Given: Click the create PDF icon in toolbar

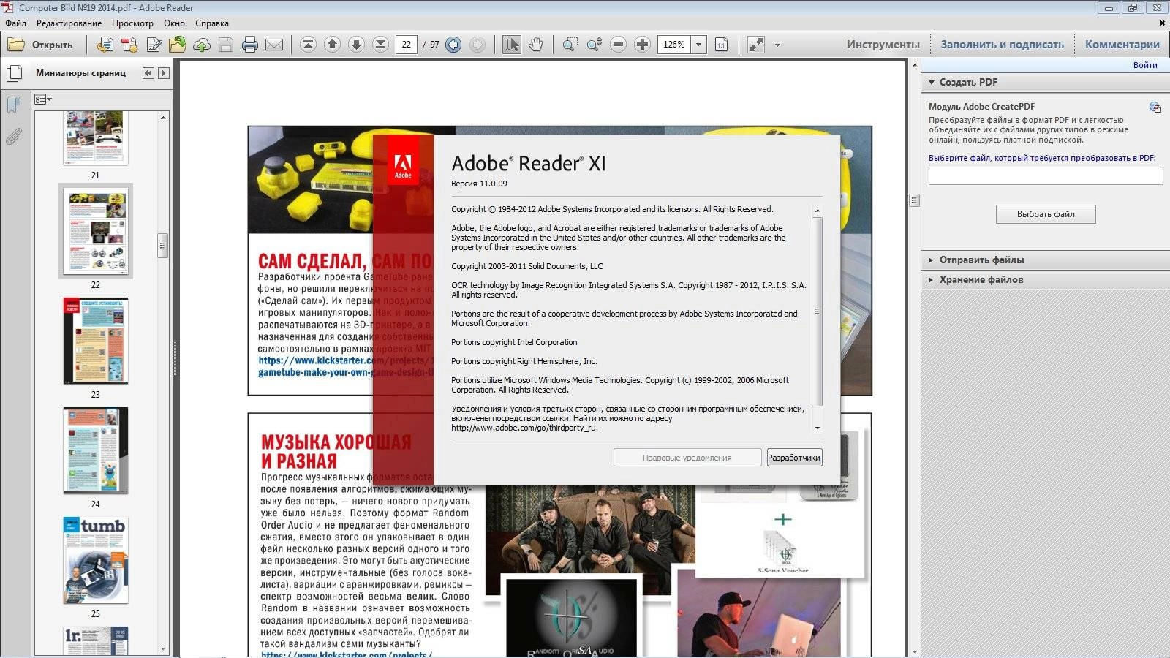Looking at the screenshot, I should (129, 45).
